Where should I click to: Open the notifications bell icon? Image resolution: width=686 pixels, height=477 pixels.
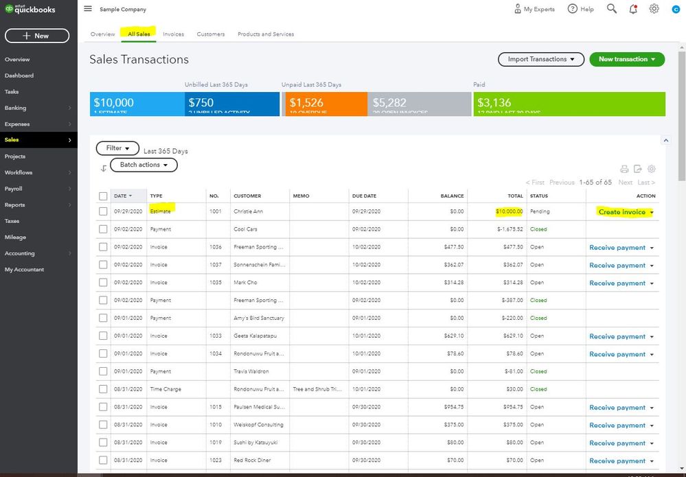(x=633, y=9)
